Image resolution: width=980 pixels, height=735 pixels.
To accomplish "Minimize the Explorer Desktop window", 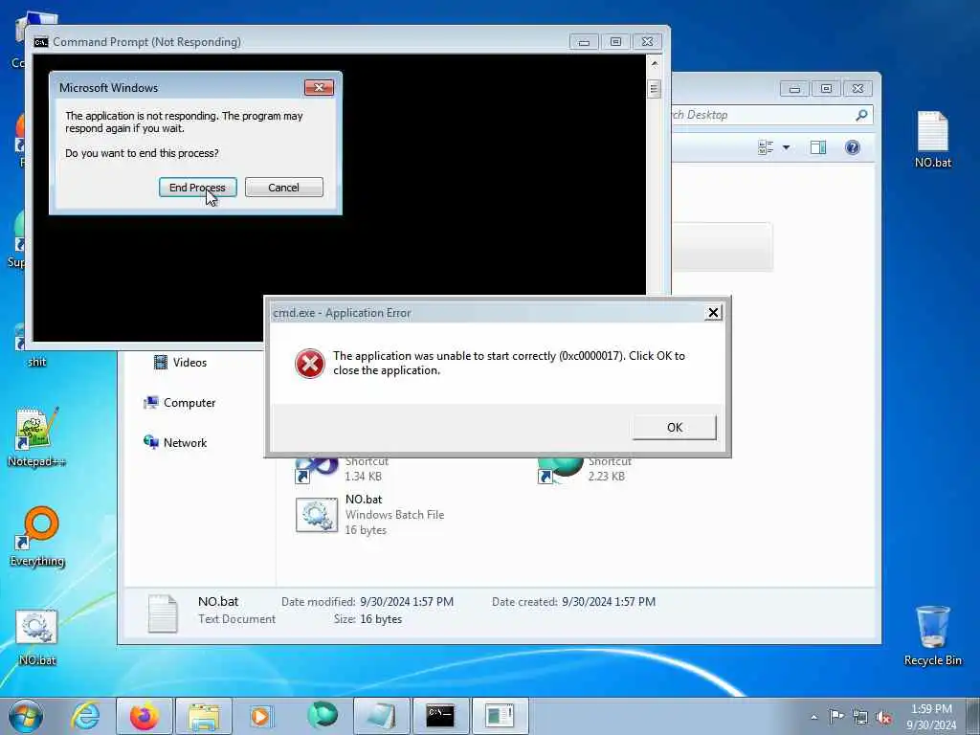I will 794,89.
